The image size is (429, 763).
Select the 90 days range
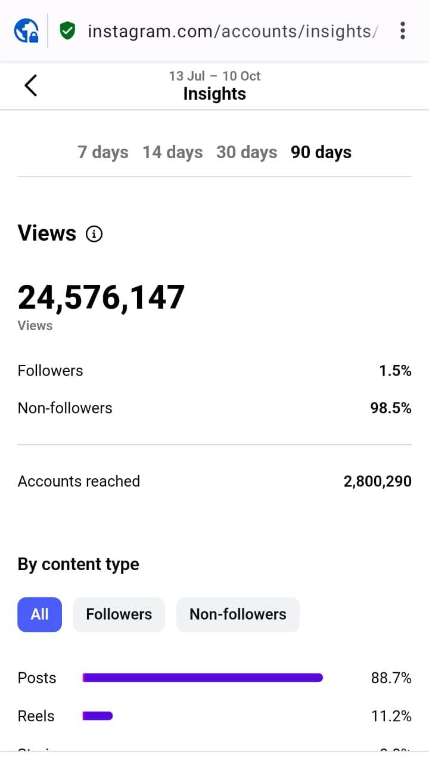tap(321, 152)
